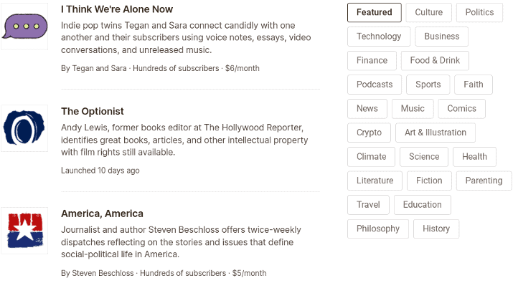Select the History category button
Viewport: 513px width, 283px height.
pyautogui.click(x=436, y=229)
